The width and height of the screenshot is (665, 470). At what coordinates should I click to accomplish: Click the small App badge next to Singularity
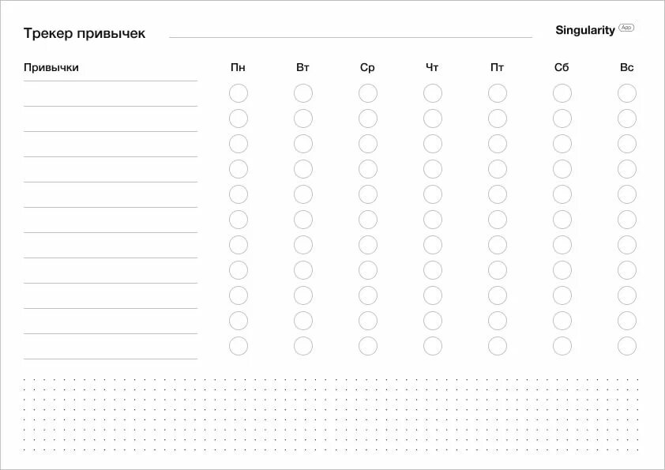pyautogui.click(x=626, y=28)
